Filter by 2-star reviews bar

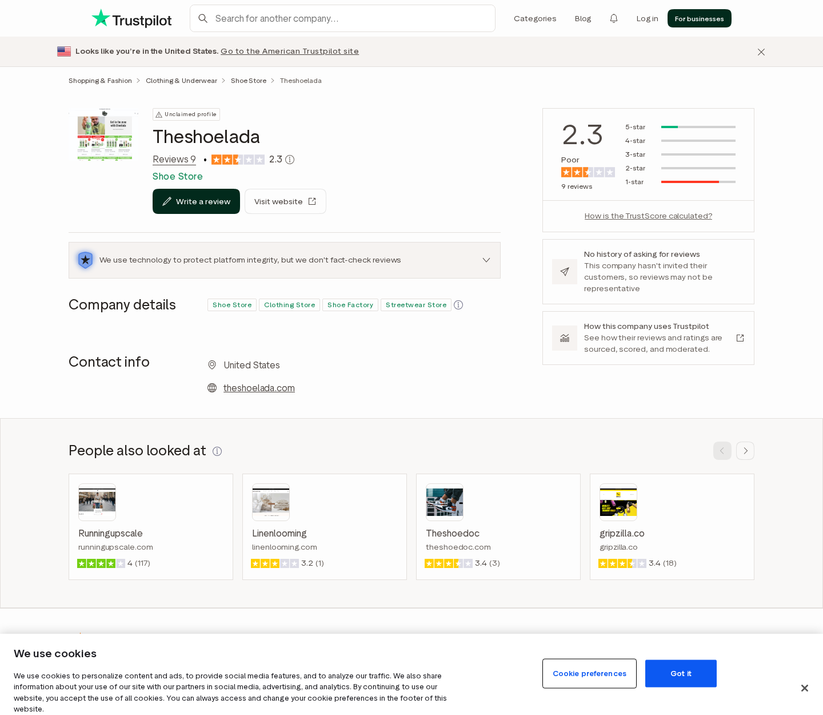click(680, 168)
